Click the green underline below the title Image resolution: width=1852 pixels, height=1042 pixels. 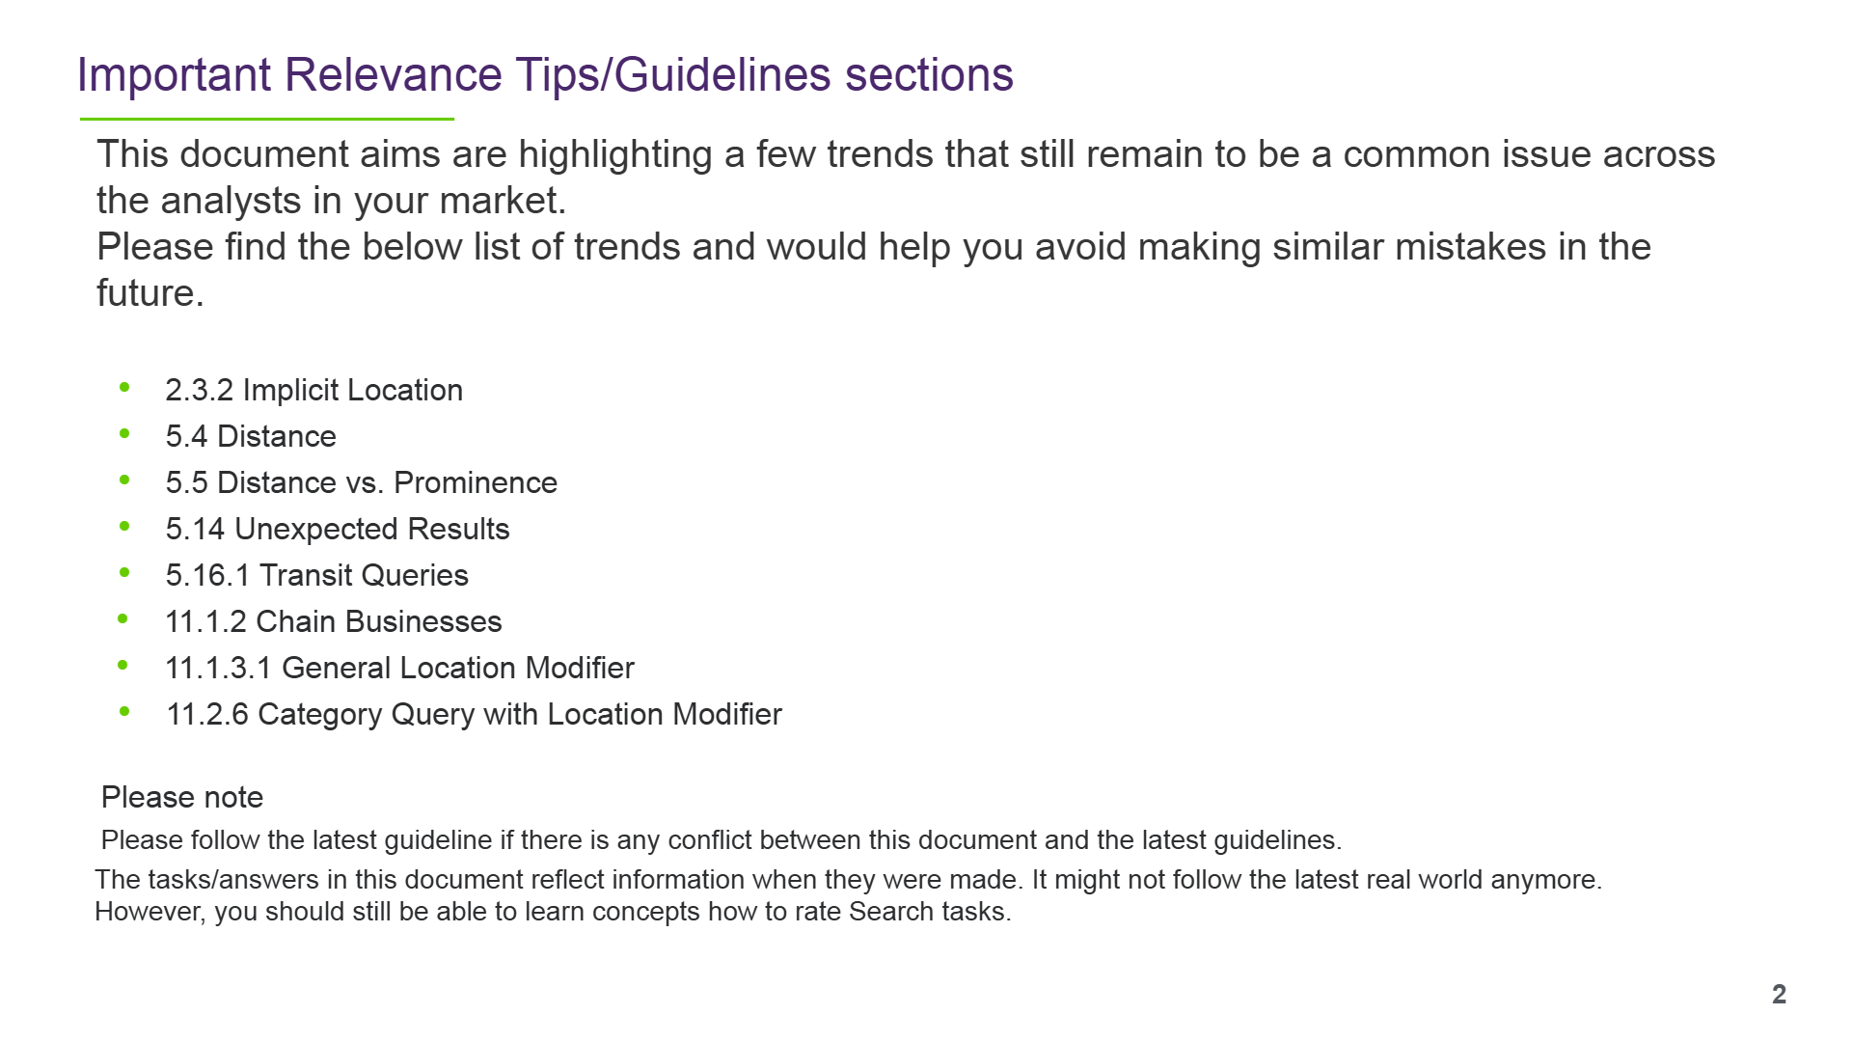[x=266, y=119]
